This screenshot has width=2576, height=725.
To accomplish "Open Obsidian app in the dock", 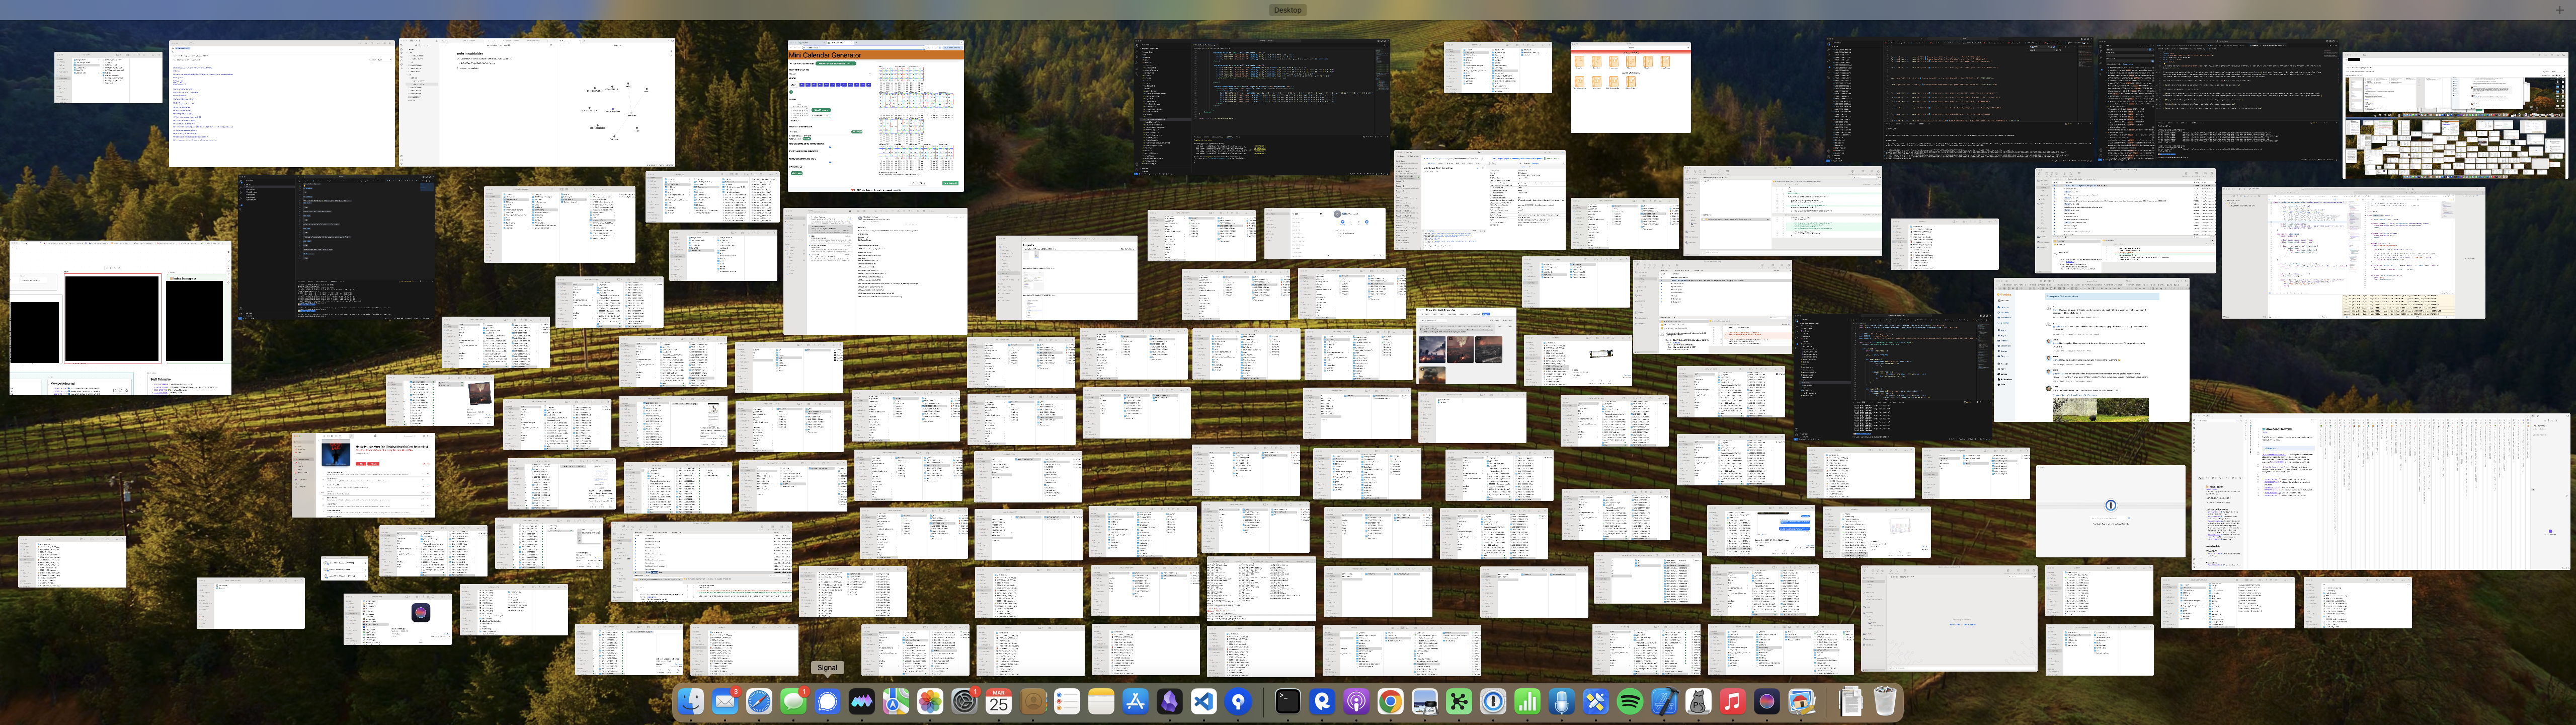I will point(1170,702).
